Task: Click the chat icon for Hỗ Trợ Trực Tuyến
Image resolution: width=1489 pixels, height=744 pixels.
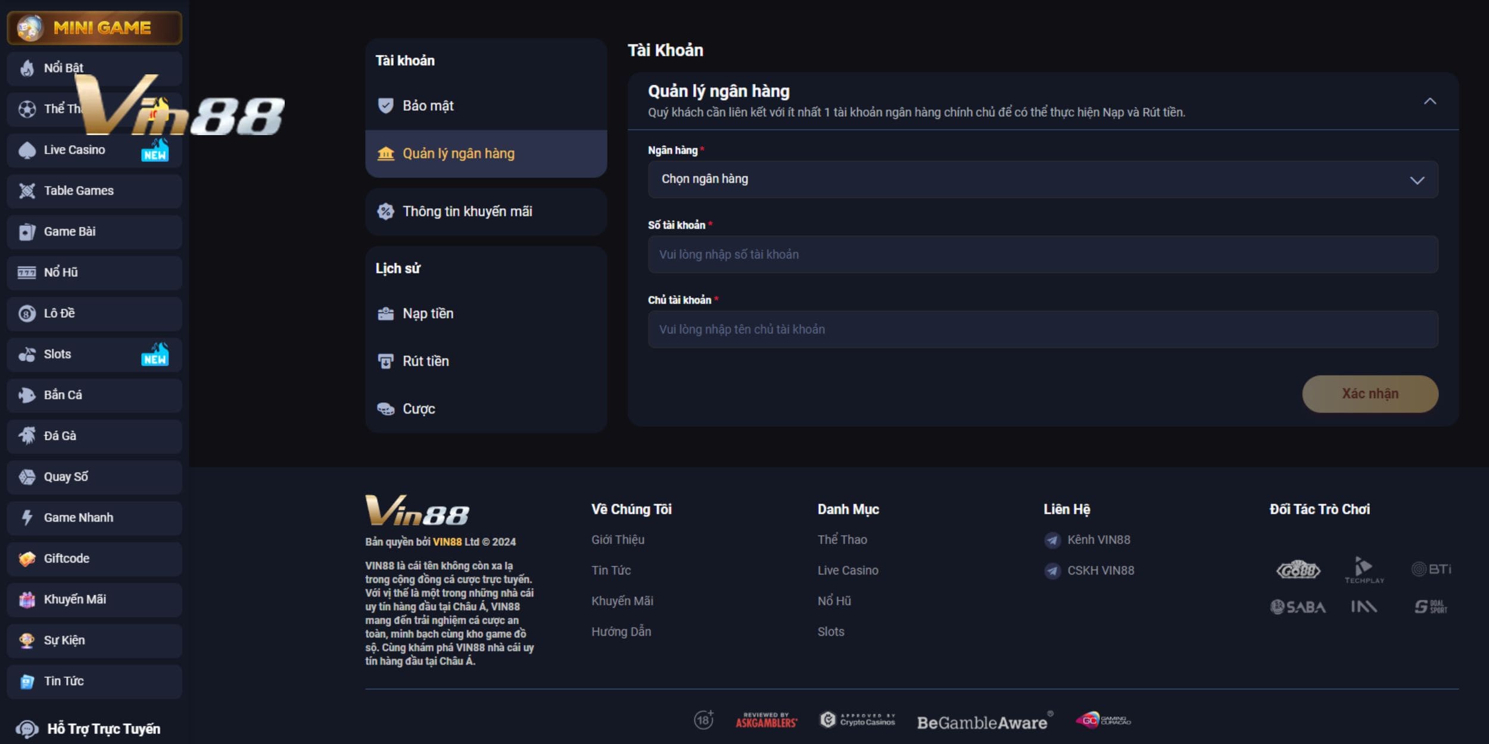Action: pos(27,729)
